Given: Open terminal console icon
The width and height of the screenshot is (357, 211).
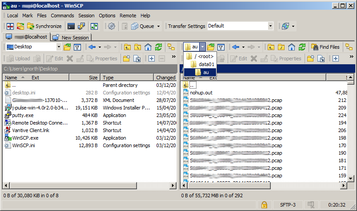Looking at the screenshot, I should click(71, 26).
